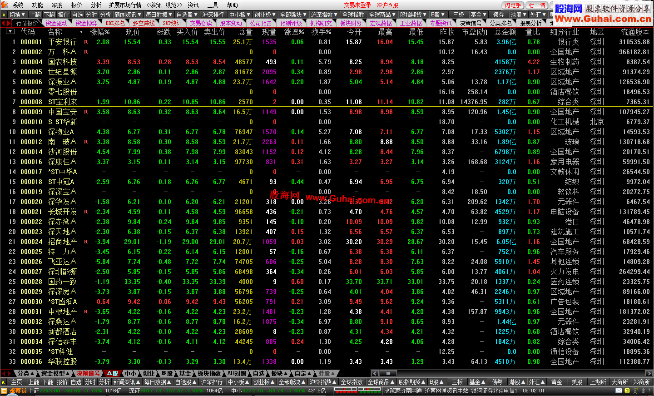Select the bottom AH对照 tab
This screenshot has height=396, width=654.
(236, 373)
